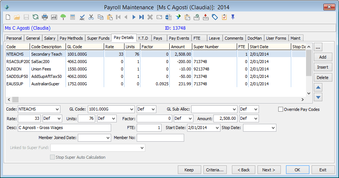The width and height of the screenshot is (339, 178).
Task: Open the DocMan tab
Action: pyautogui.click(x=255, y=38)
